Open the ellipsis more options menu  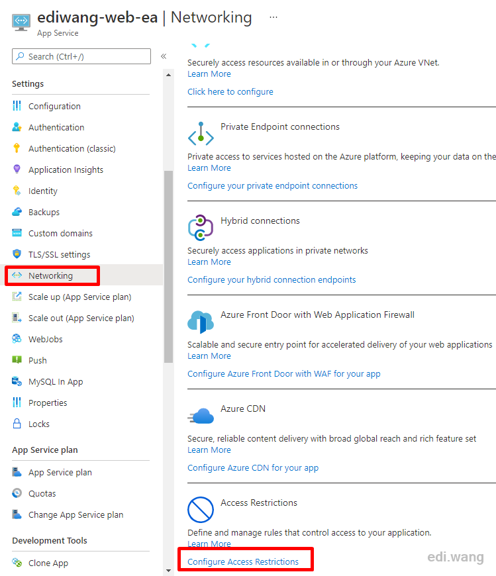pos(273,17)
